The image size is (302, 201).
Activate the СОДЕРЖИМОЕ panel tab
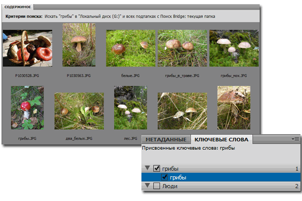click(18, 7)
